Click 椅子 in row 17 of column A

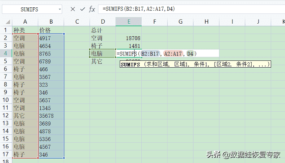click(25, 154)
